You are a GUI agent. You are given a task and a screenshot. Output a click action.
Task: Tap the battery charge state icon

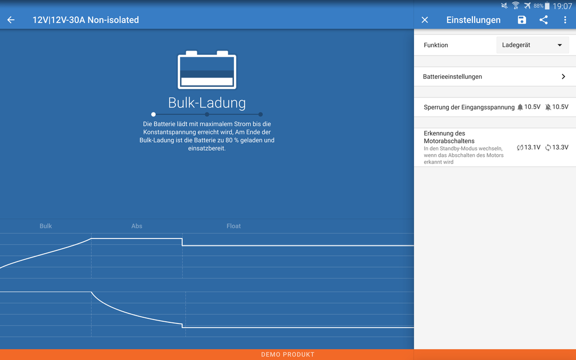click(207, 70)
